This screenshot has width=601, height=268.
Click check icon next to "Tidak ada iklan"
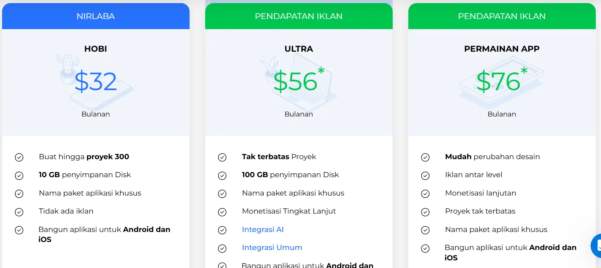[x=19, y=212]
